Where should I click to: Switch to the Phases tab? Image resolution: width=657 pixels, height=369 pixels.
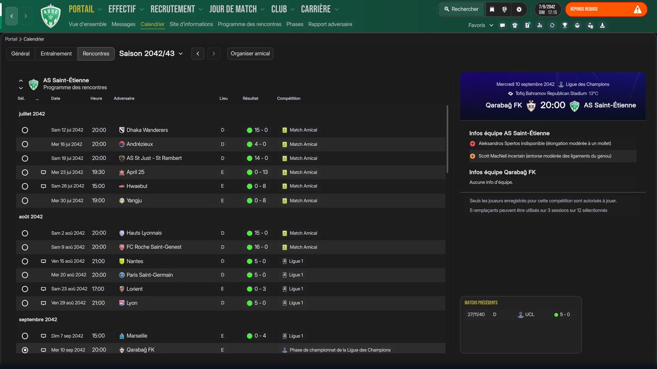pos(295,24)
